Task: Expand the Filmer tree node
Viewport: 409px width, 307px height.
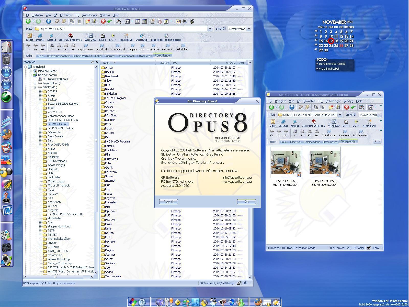Action: (x=40, y=149)
